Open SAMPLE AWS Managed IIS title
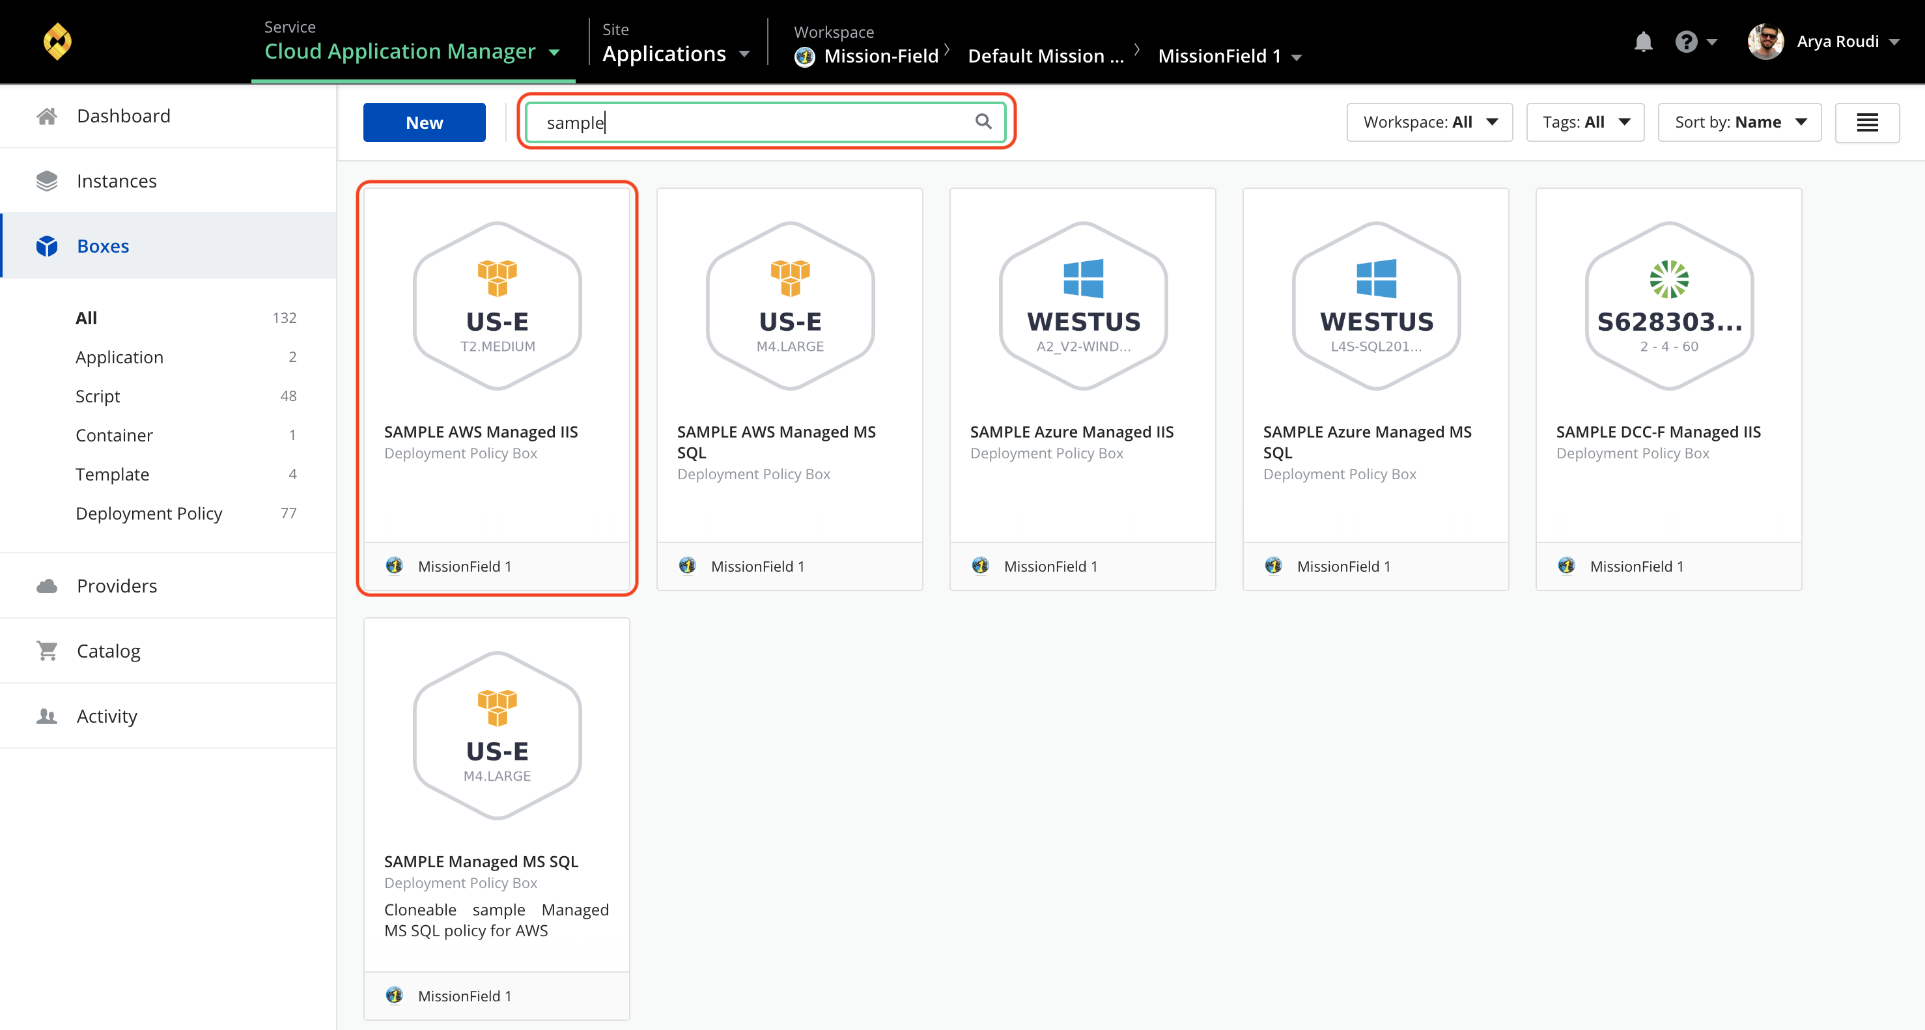This screenshot has height=1030, width=1925. click(481, 432)
